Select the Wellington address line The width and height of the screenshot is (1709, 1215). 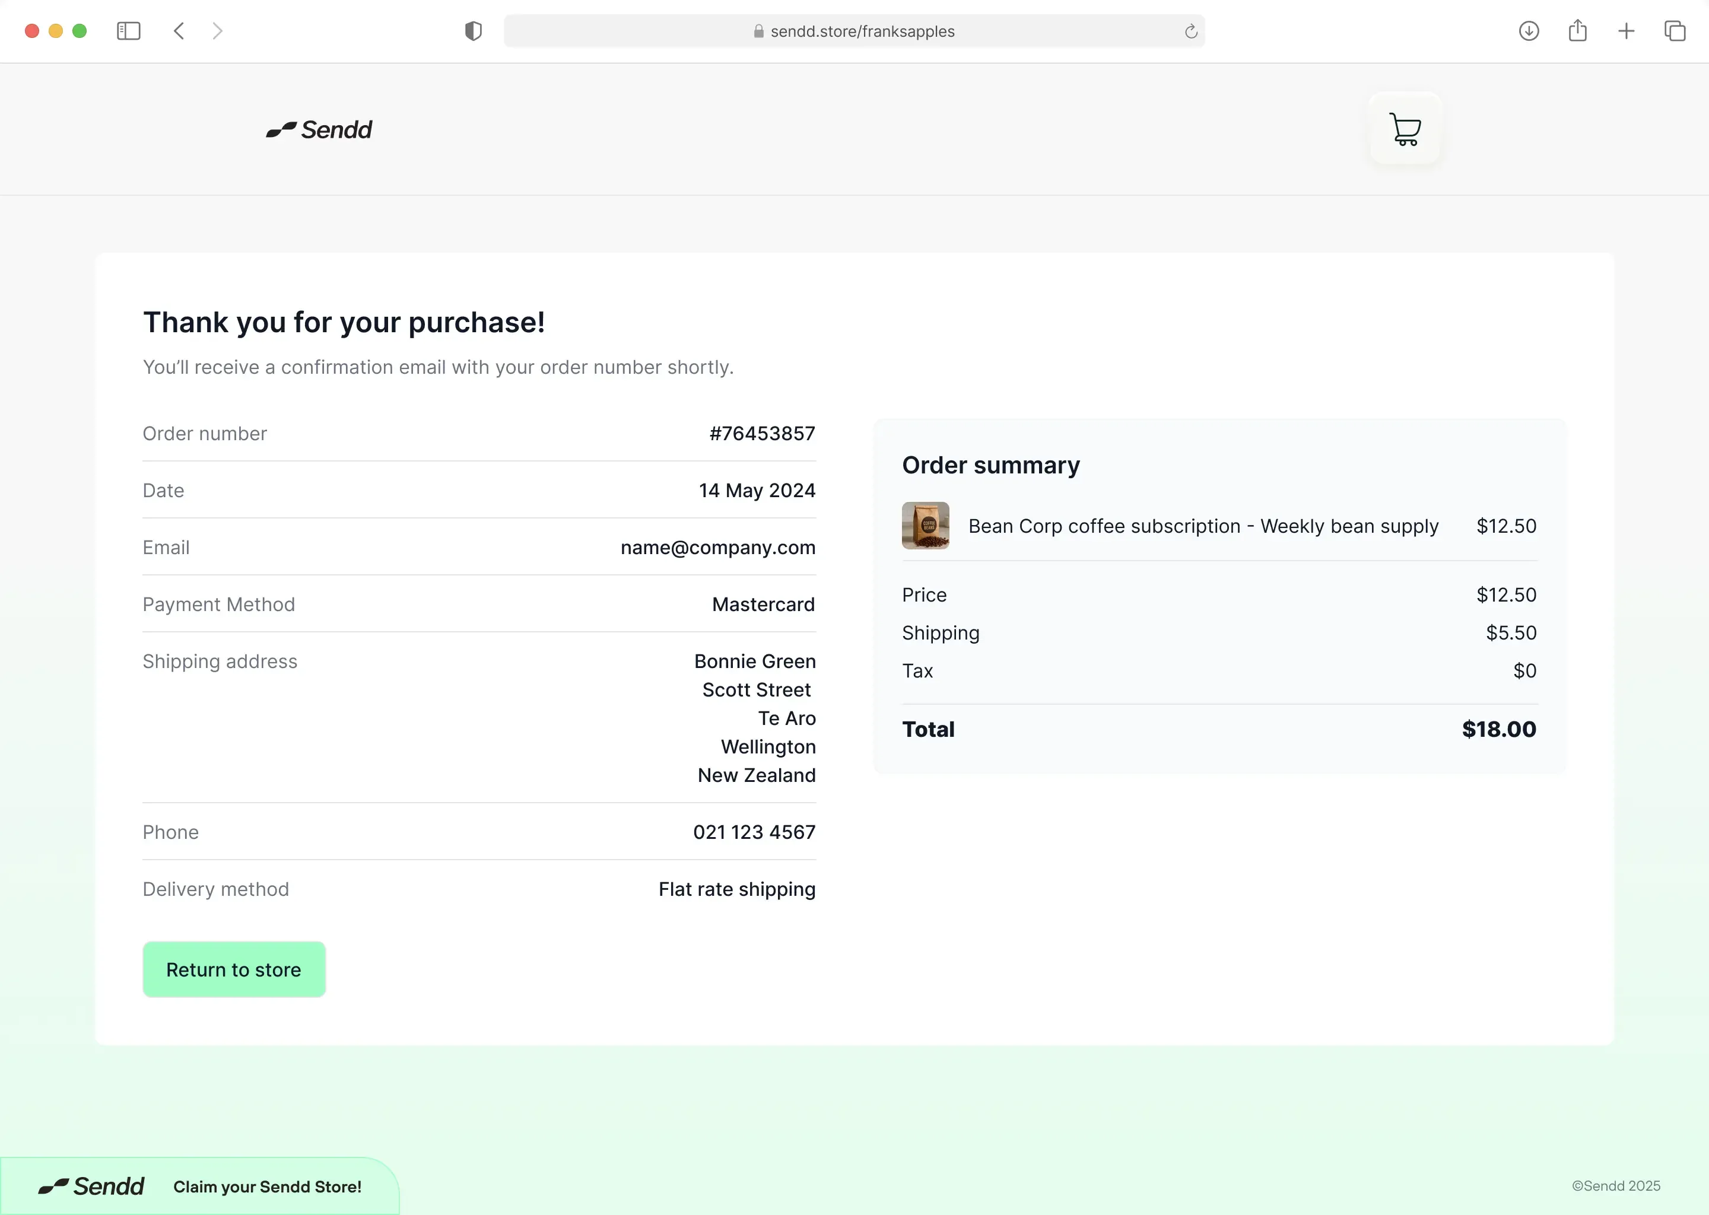tap(768, 747)
